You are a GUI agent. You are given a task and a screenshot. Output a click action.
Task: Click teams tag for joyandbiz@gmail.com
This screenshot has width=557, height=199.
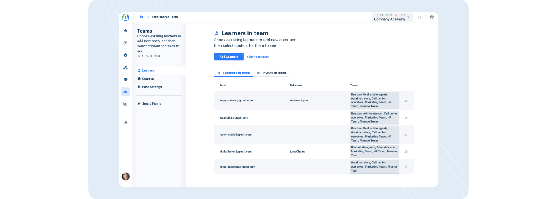click(374, 118)
